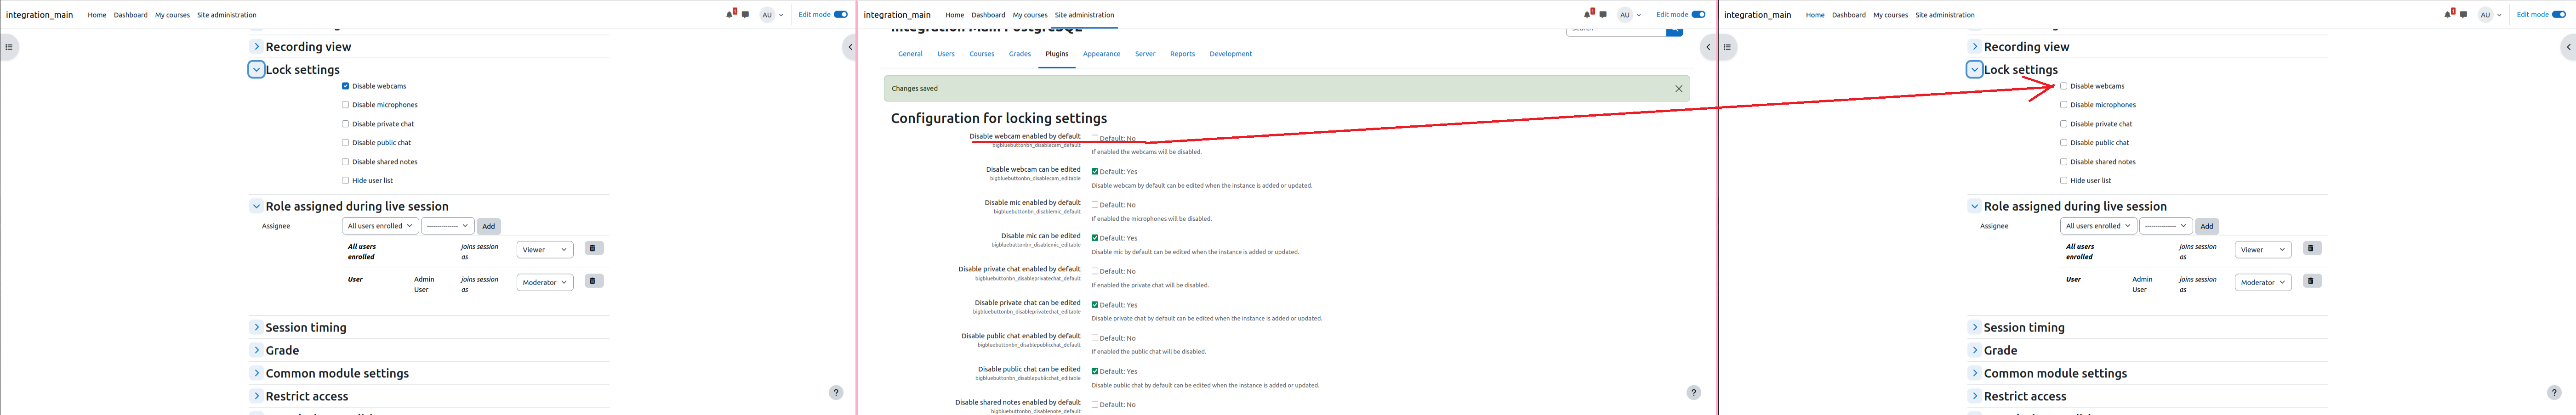Toggle Edit mode switch in left window
The height and width of the screenshot is (415, 2576).
(x=841, y=15)
